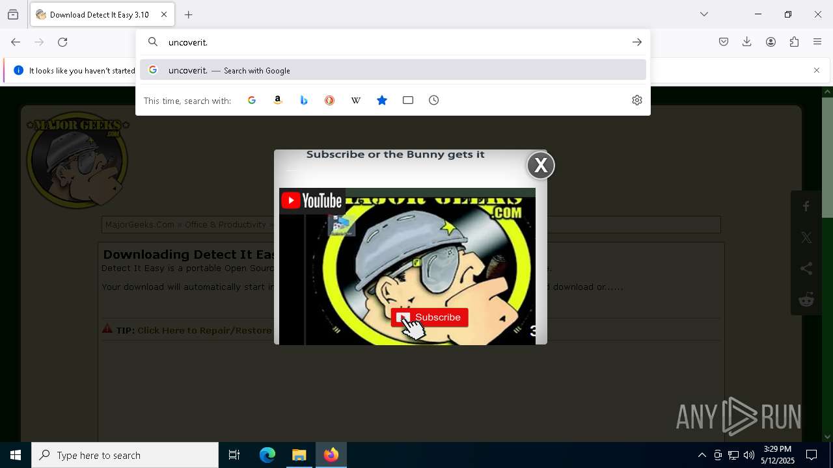Click the MajorGeeks logo image

(77, 161)
